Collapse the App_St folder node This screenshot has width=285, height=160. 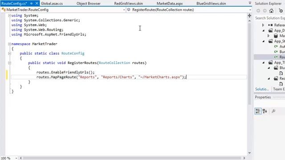tap(263, 41)
